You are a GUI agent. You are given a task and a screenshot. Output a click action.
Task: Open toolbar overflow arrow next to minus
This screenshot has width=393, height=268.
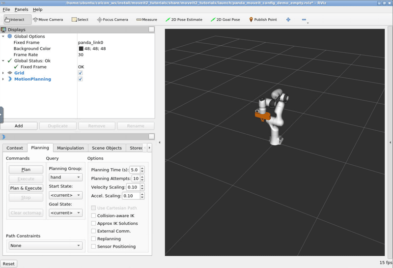pos(308,23)
